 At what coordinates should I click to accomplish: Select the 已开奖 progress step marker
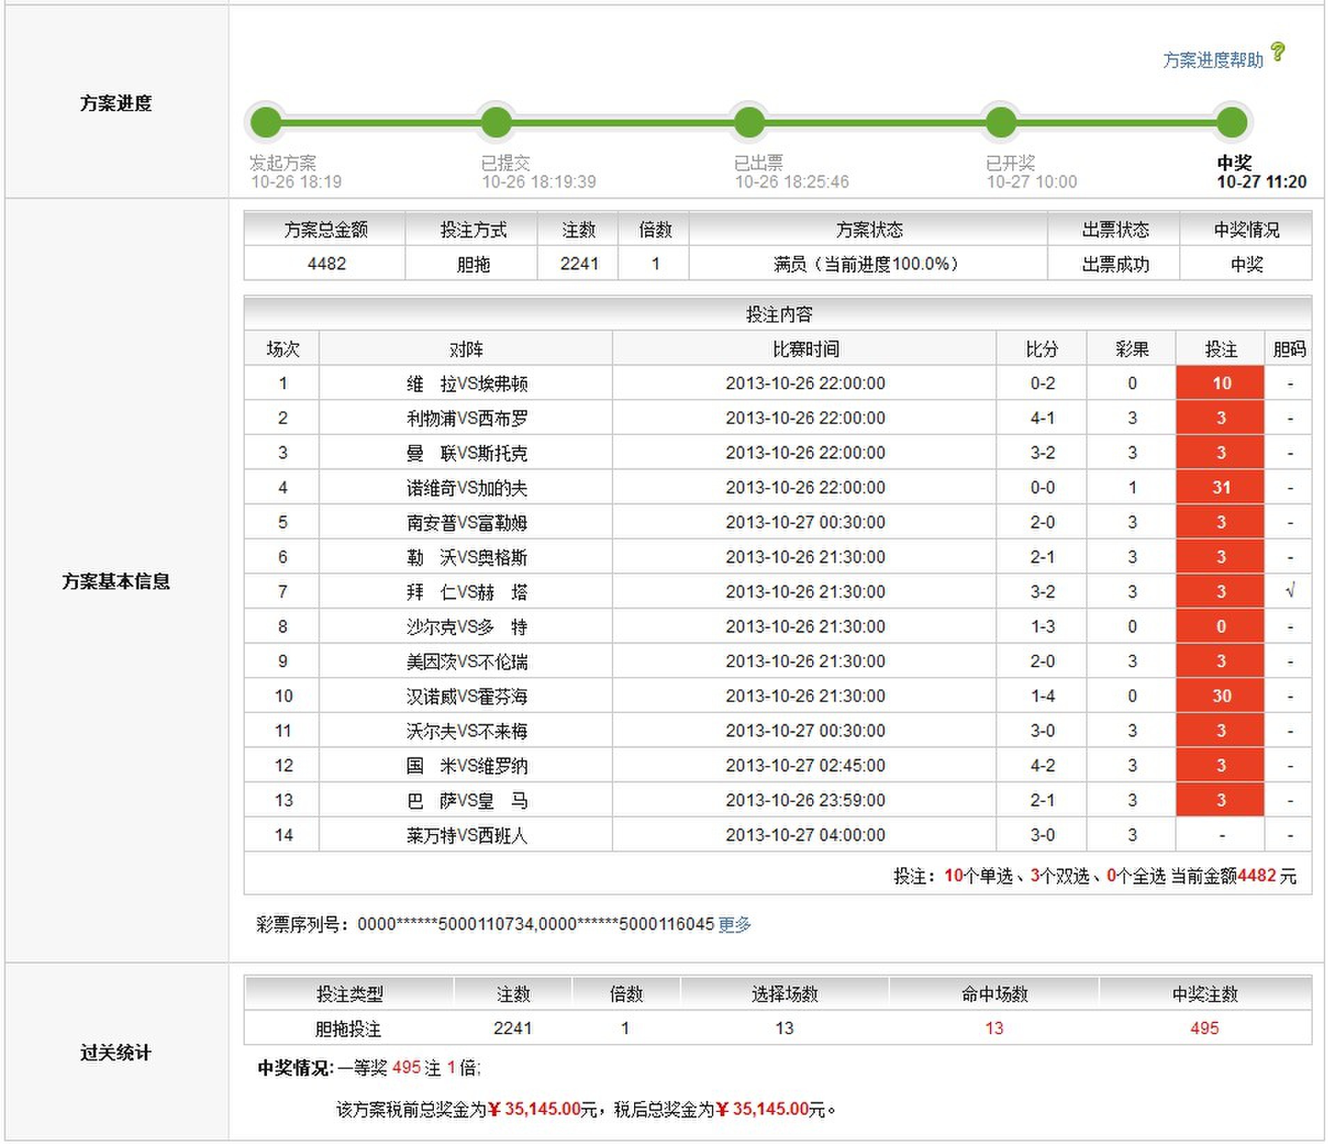[x=1001, y=123]
